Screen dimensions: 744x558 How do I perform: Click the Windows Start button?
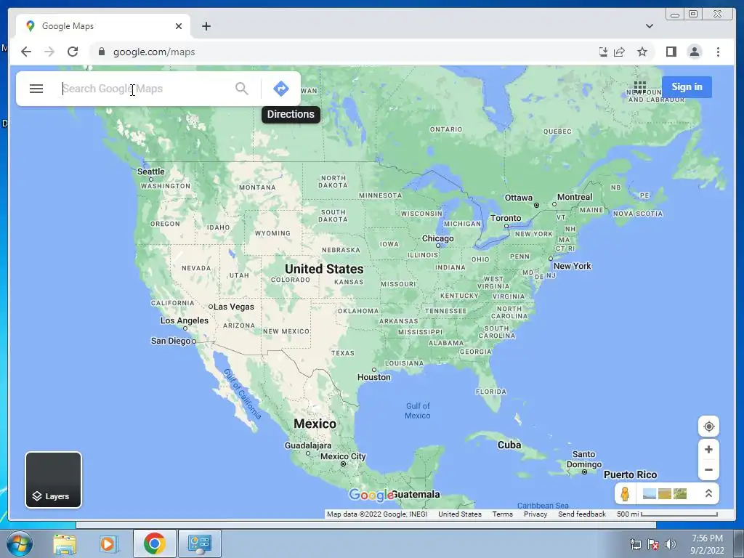tap(19, 543)
